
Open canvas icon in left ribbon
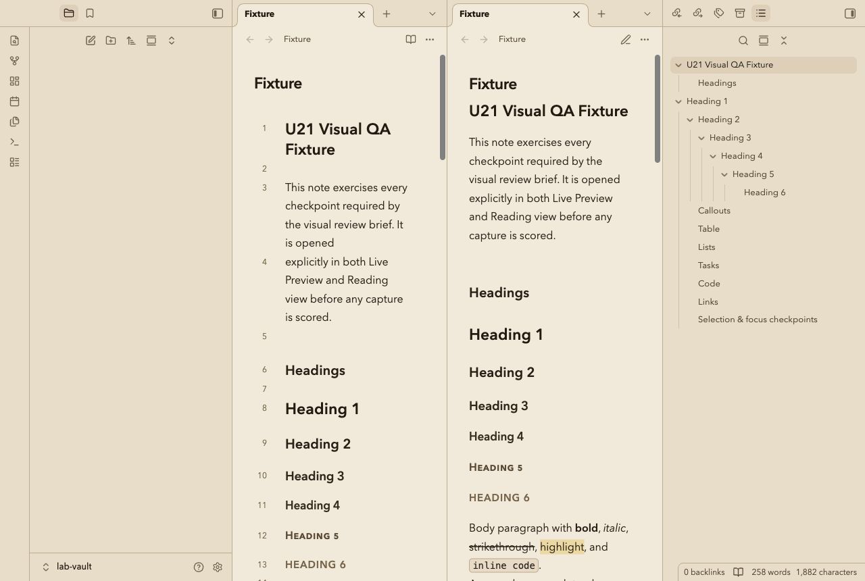pos(15,81)
